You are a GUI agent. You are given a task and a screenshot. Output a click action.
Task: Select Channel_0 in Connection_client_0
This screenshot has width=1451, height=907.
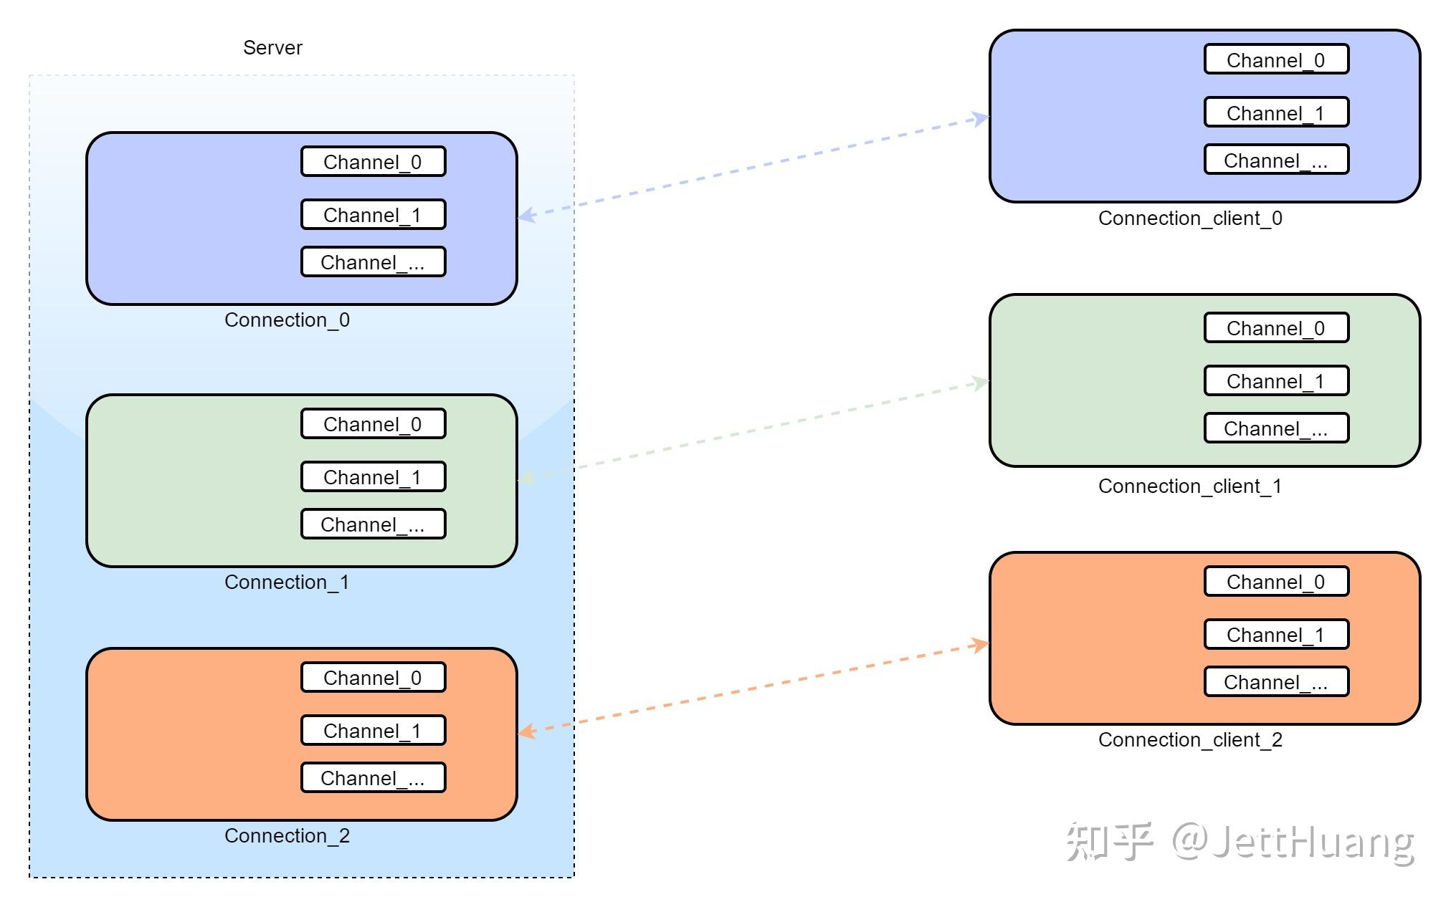[x=1276, y=60]
